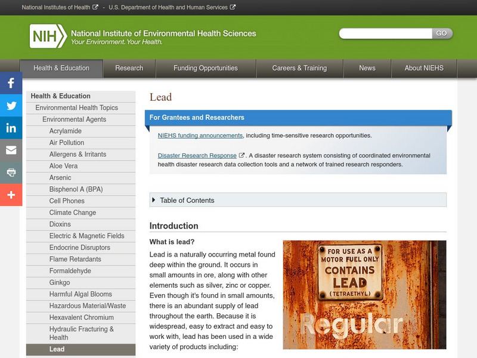Switch to the News section

pyautogui.click(x=367, y=68)
